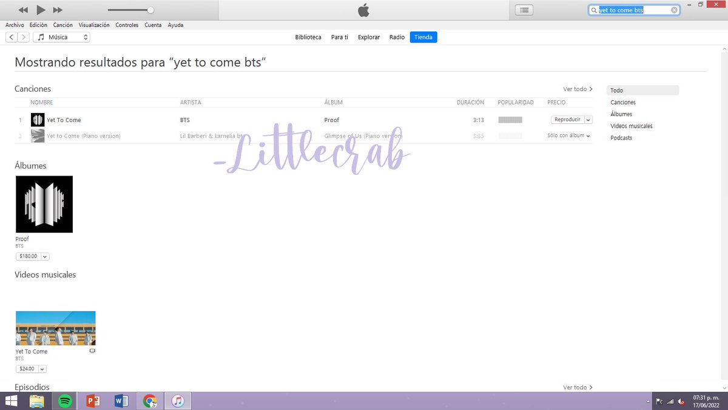Go back with the left arrow button

[12, 37]
